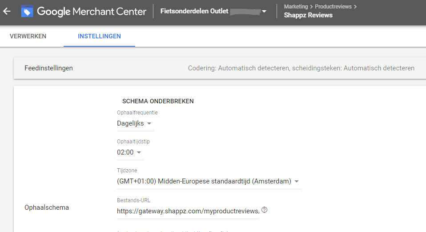Viewport: 426px width, 232px height.
Task: Click the Bestands-URL input field
Action: coord(188,211)
